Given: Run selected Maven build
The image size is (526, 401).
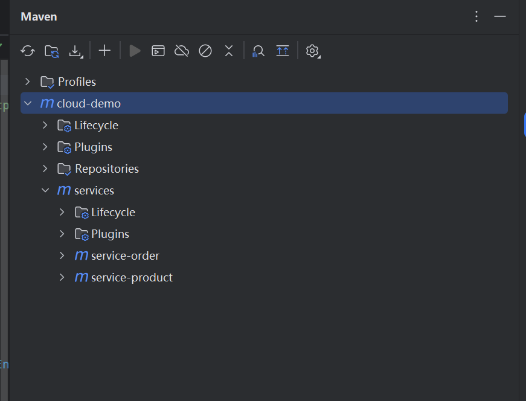Looking at the screenshot, I should pos(135,51).
